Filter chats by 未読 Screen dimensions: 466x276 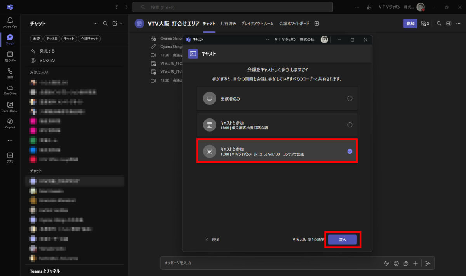pos(36,39)
